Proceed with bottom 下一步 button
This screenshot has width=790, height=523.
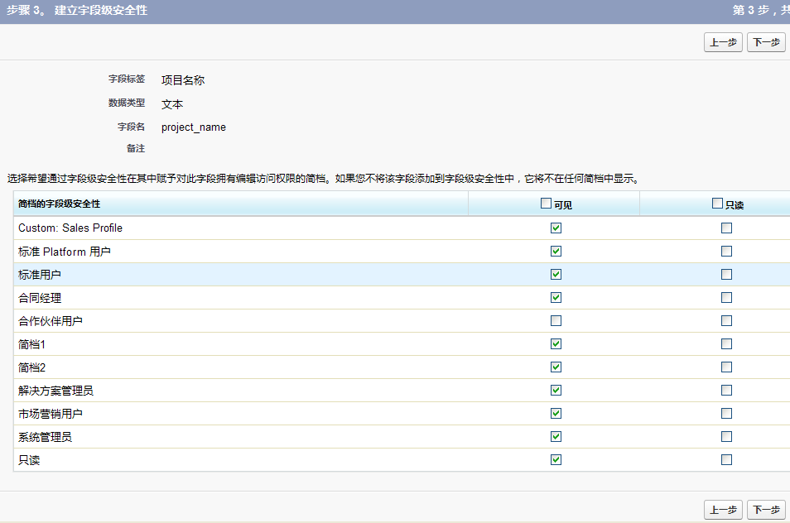click(x=766, y=510)
